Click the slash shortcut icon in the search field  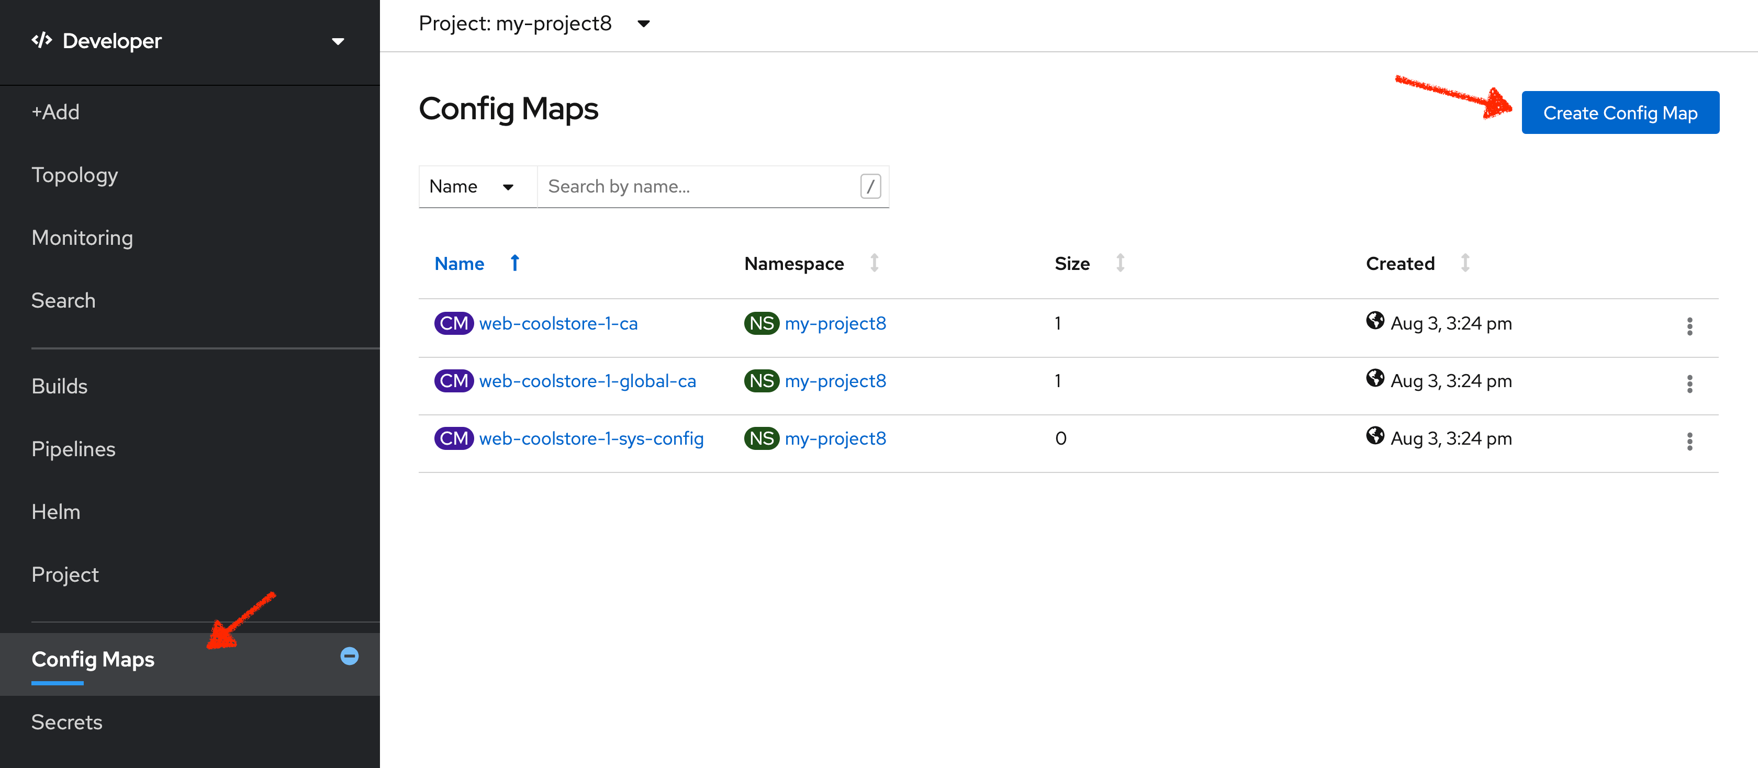click(x=870, y=186)
